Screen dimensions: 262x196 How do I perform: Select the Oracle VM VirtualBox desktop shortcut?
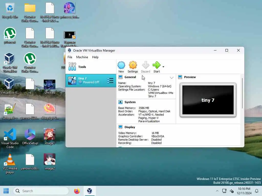(10, 63)
